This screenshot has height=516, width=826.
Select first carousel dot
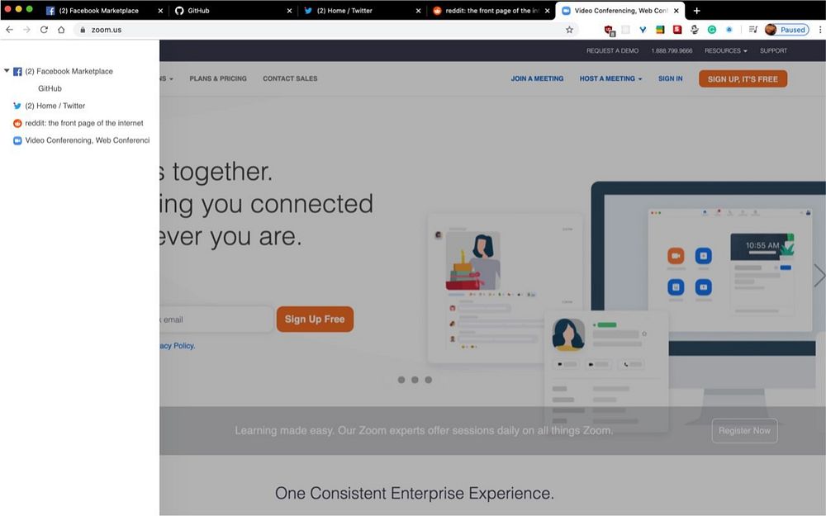(x=401, y=380)
